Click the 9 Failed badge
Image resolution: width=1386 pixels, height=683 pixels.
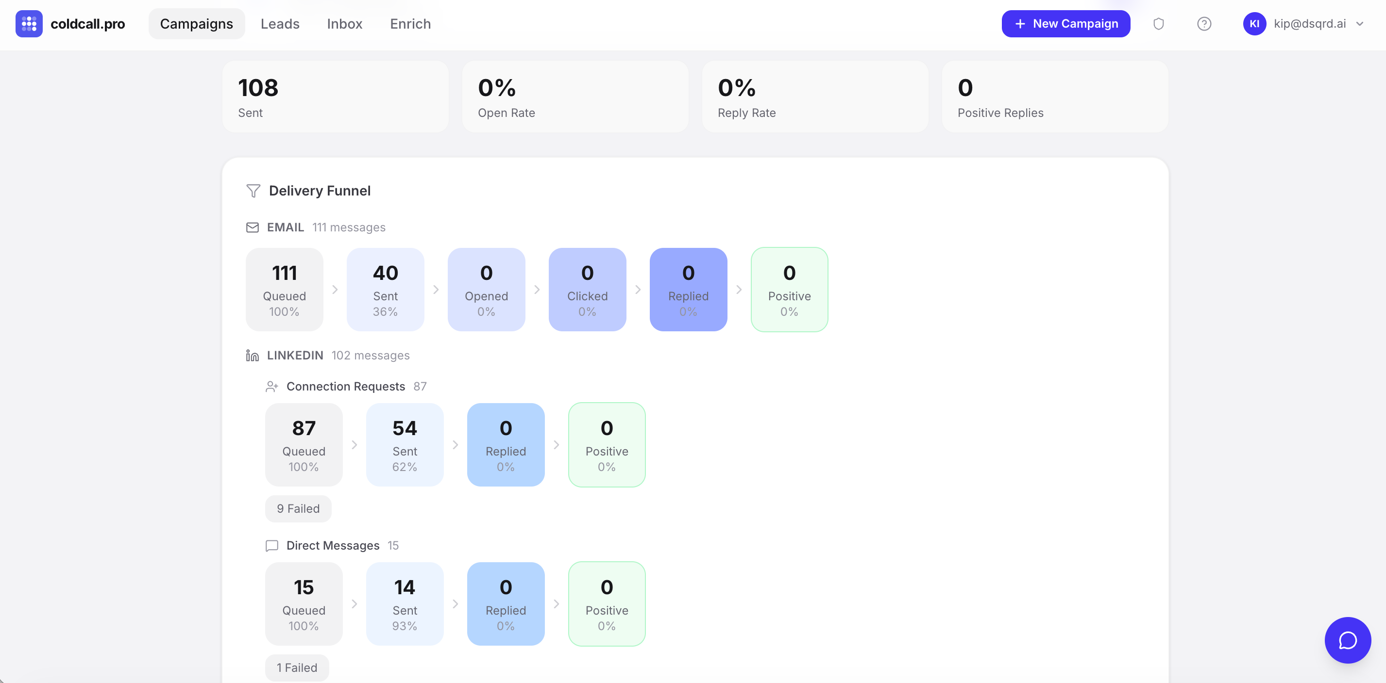pos(298,508)
